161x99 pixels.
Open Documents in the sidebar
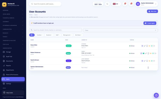tap(13, 61)
